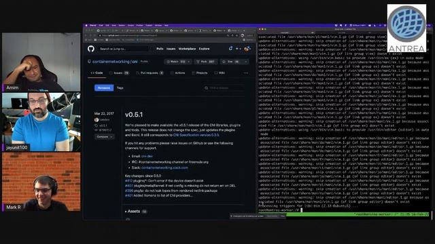Open the plus create-new dropdown
The height and width of the screenshot is (244, 435).
click(x=238, y=49)
